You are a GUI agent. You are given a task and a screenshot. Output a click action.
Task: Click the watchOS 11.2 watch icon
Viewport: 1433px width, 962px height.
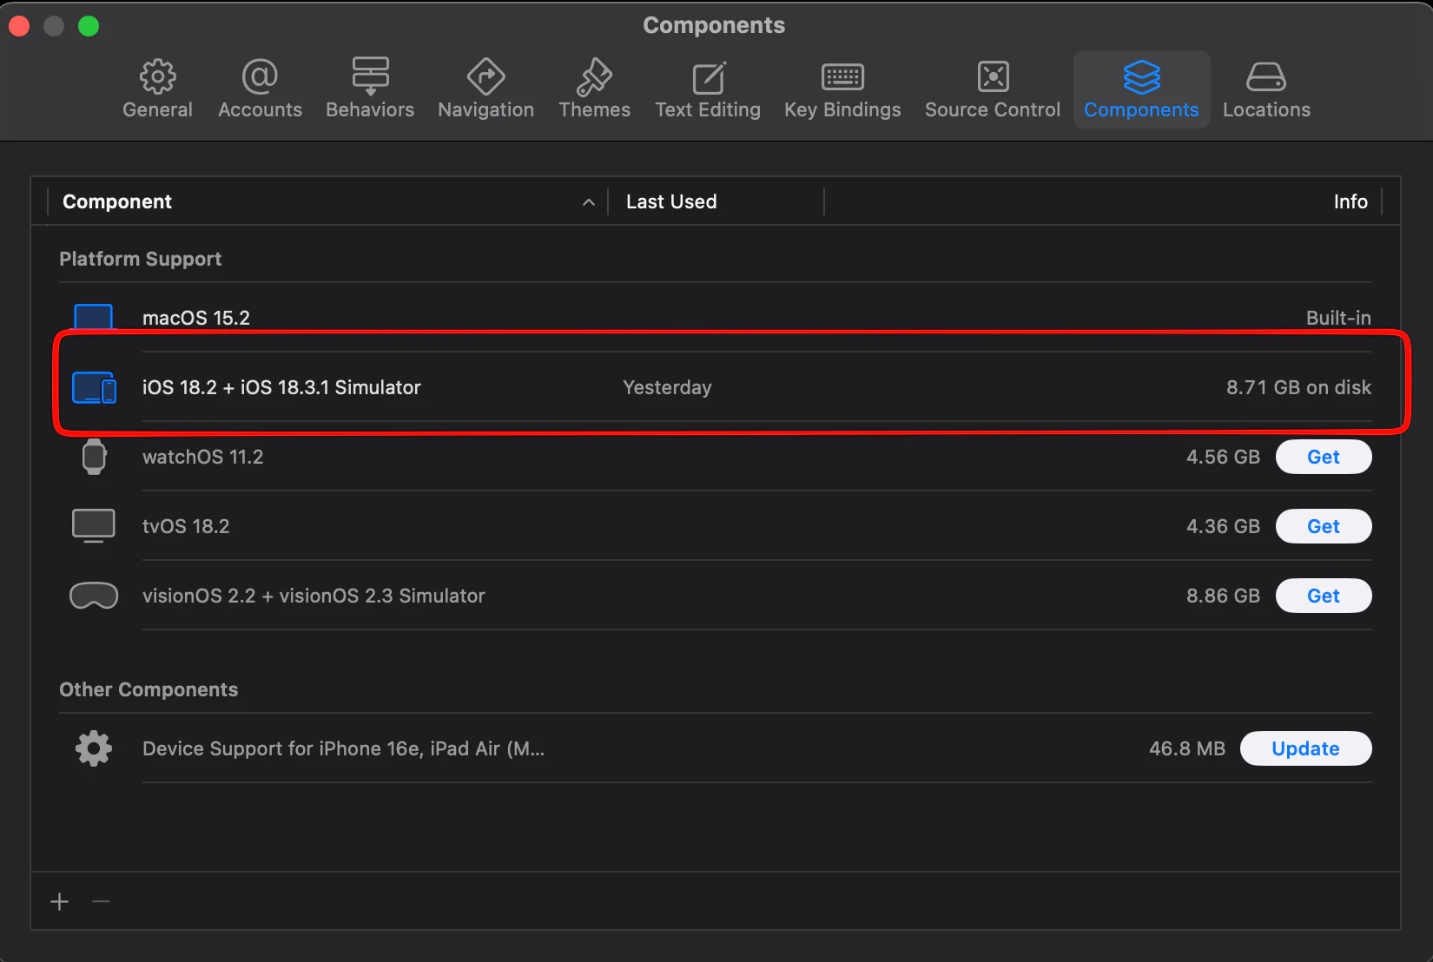(94, 457)
